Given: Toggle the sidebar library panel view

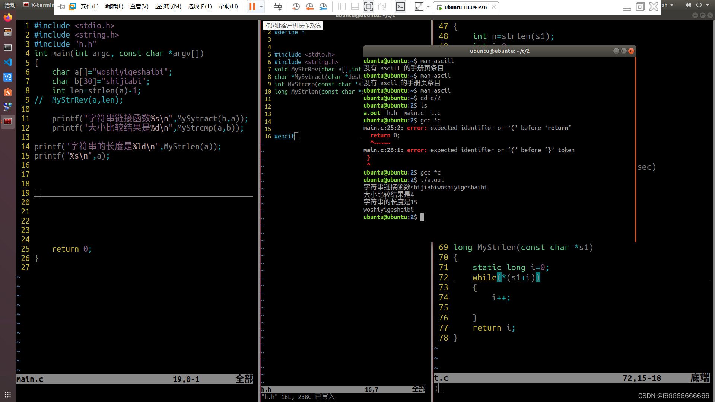Looking at the screenshot, I should tap(341, 6).
